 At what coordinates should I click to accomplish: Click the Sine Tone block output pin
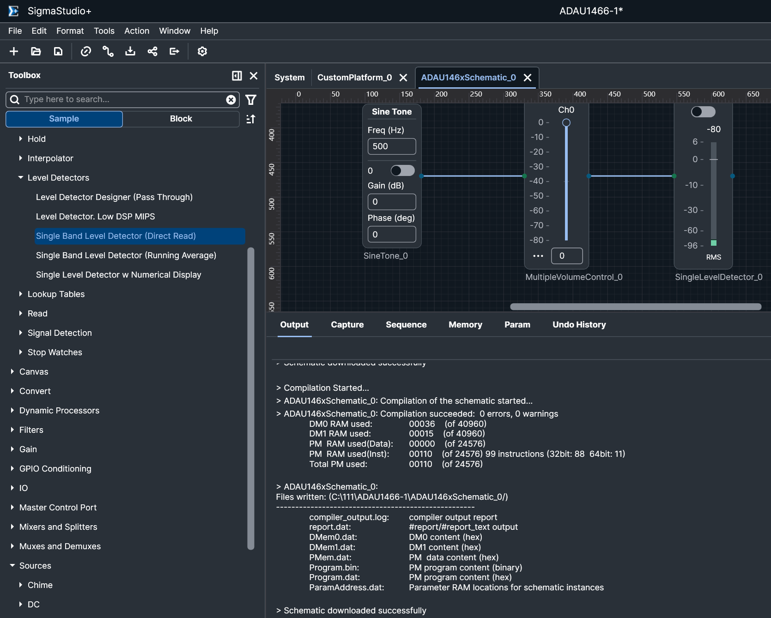(421, 176)
